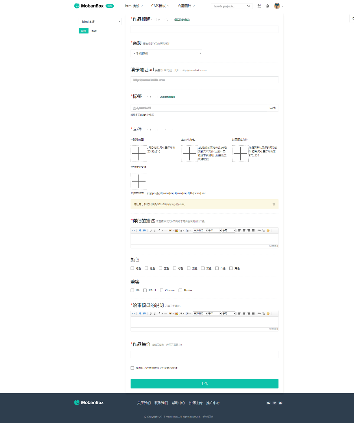Screen dimensions: 354x423
Task: Toggle italic in the detailed description editor
Action: coord(155,230)
